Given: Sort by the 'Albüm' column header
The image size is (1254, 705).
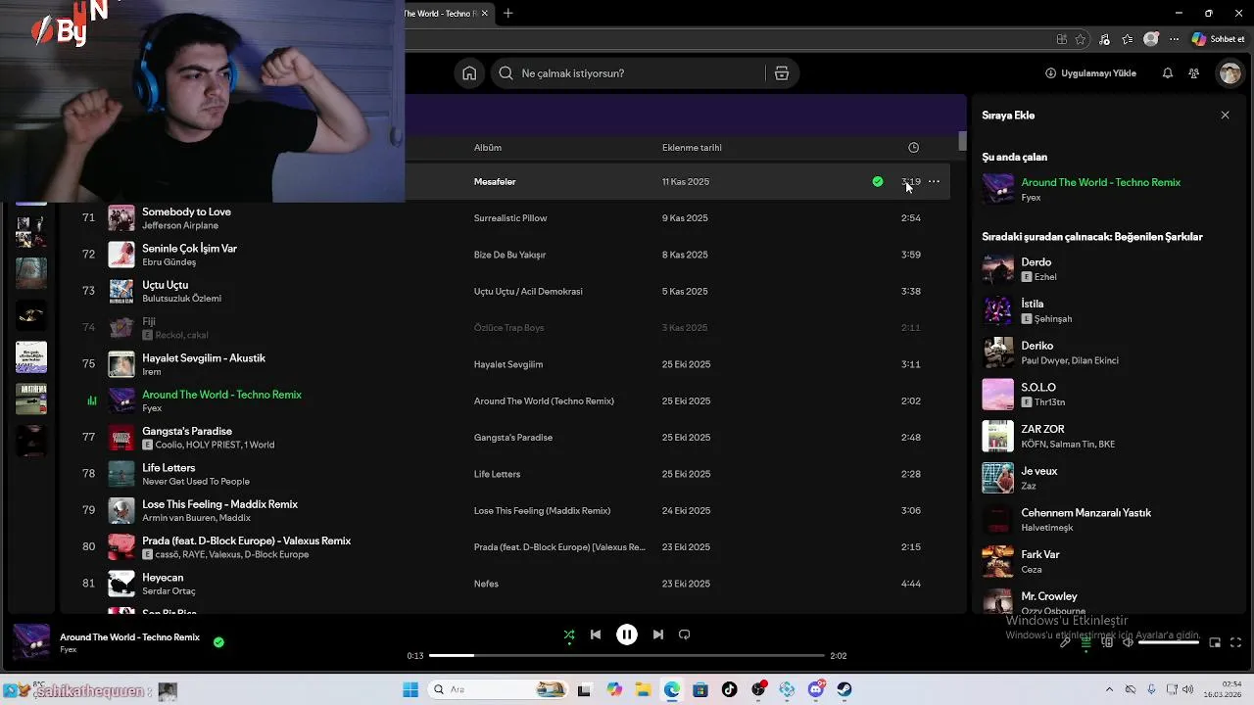Looking at the screenshot, I should 487,148.
